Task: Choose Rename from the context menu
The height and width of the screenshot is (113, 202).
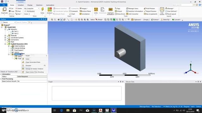Action: tap(34, 66)
